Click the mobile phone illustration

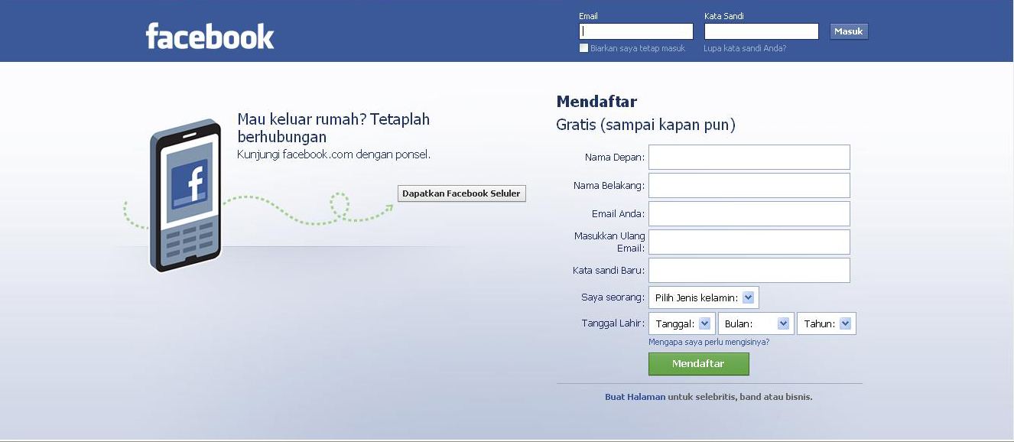point(186,196)
